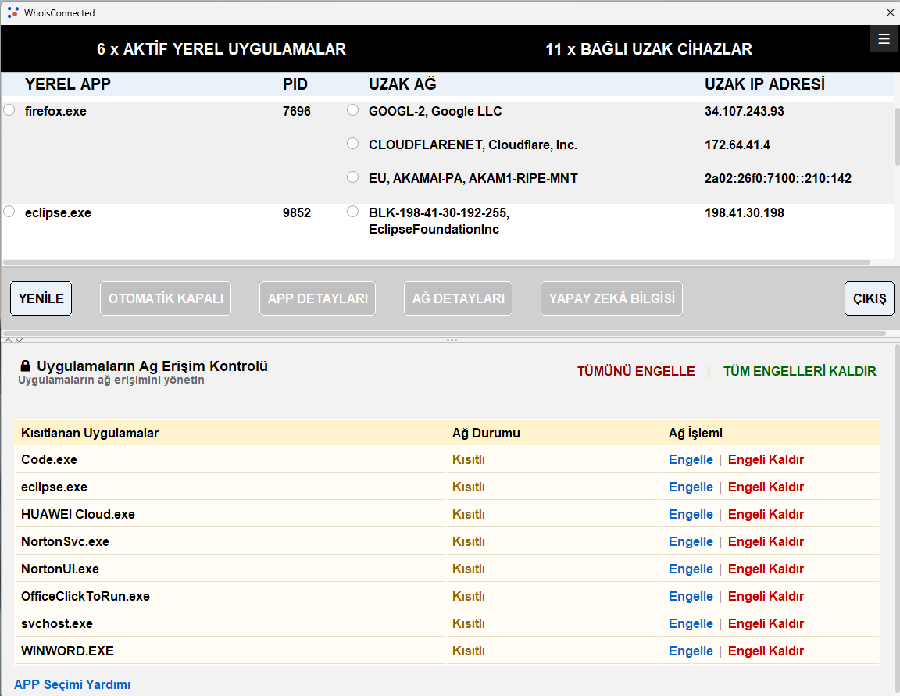The width and height of the screenshot is (900, 696).
Task: Click Engelle for eclipse.exe row
Action: (x=691, y=487)
